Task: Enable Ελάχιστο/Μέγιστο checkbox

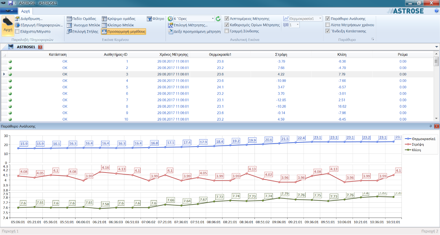Action: (17, 31)
